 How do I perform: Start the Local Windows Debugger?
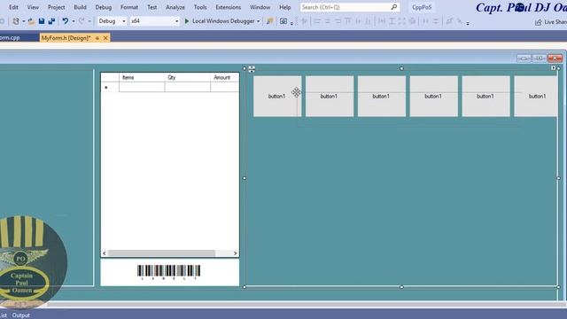[219, 21]
